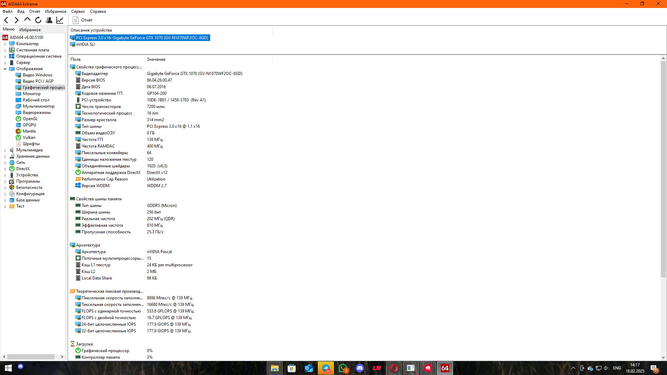Screen dimensions: 667x375
Task: Open the Справка menu
Action: click(x=98, y=11)
